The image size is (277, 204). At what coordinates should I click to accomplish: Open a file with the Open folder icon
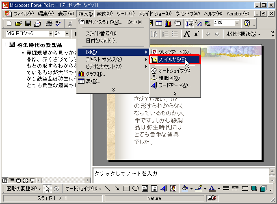click(x=18, y=23)
